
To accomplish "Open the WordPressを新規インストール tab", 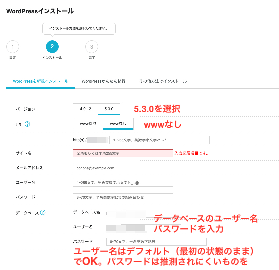I will (x=41, y=81).
